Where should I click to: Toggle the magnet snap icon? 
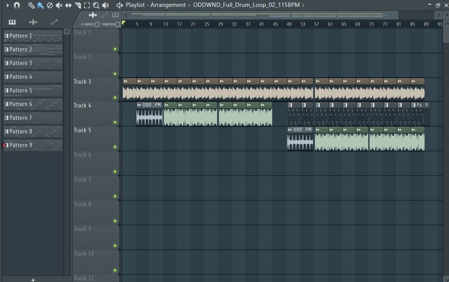[x=17, y=5]
